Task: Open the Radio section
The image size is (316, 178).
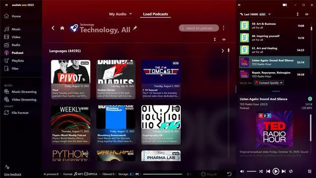Action: [12, 45]
